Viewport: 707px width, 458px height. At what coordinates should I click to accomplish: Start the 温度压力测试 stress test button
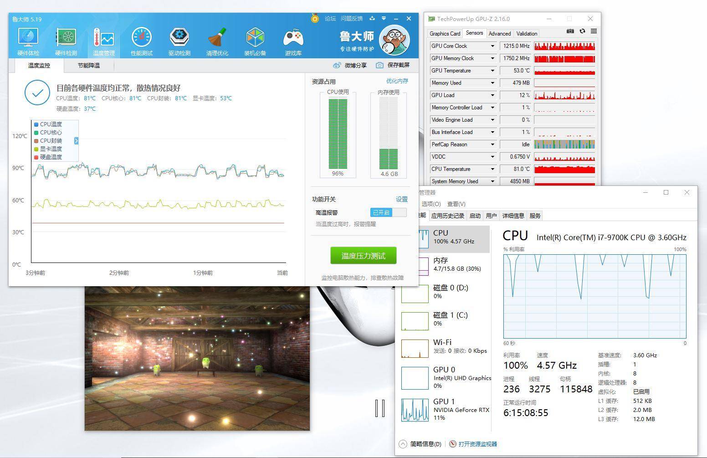click(363, 256)
